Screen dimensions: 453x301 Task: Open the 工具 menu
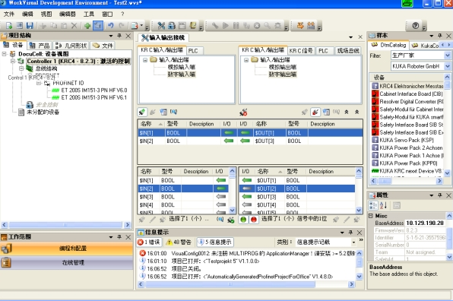(x=89, y=14)
